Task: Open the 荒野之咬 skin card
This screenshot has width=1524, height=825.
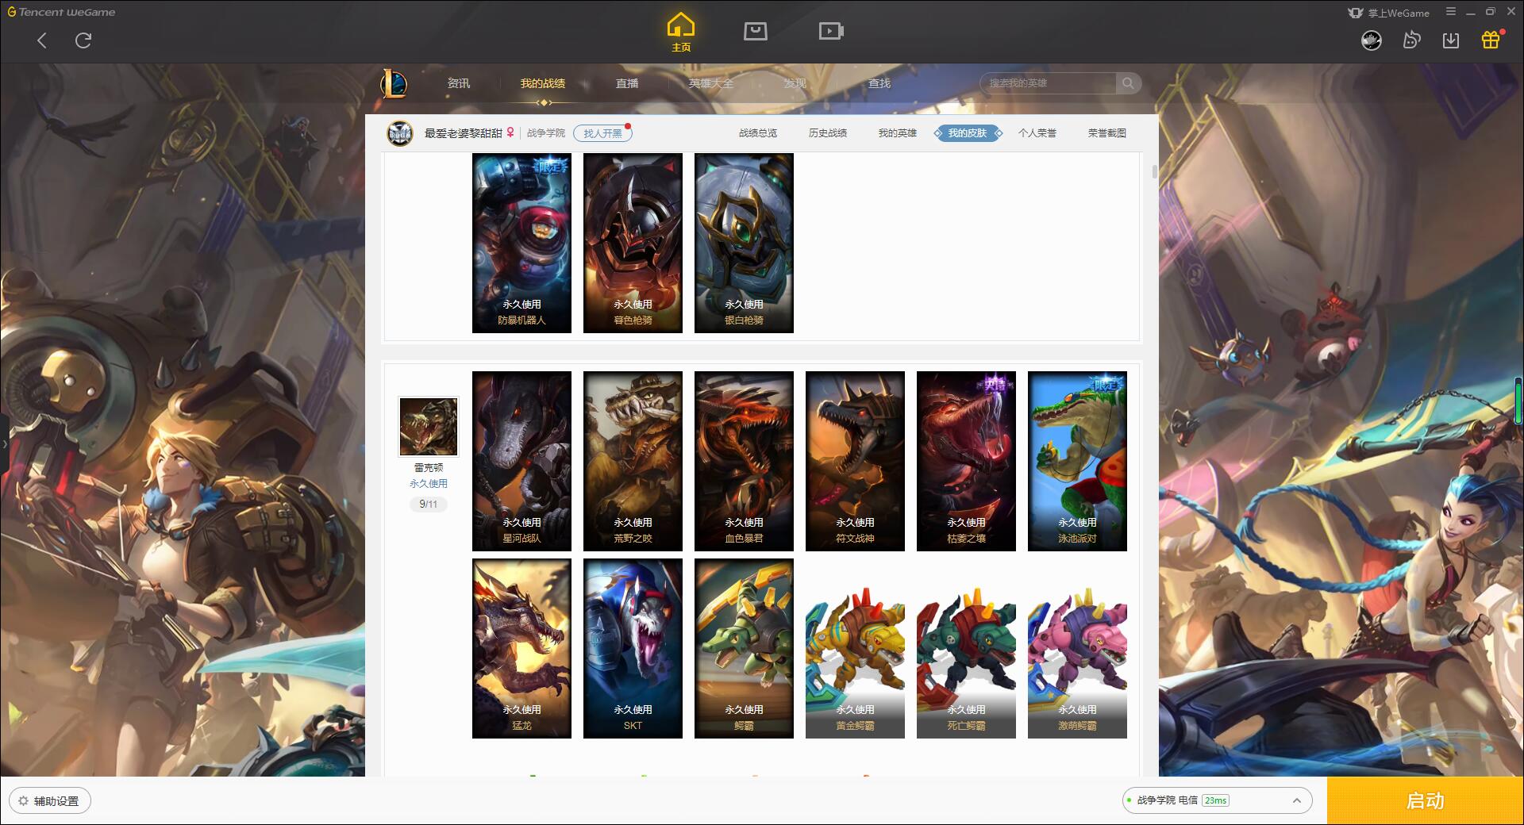Action: coord(633,461)
